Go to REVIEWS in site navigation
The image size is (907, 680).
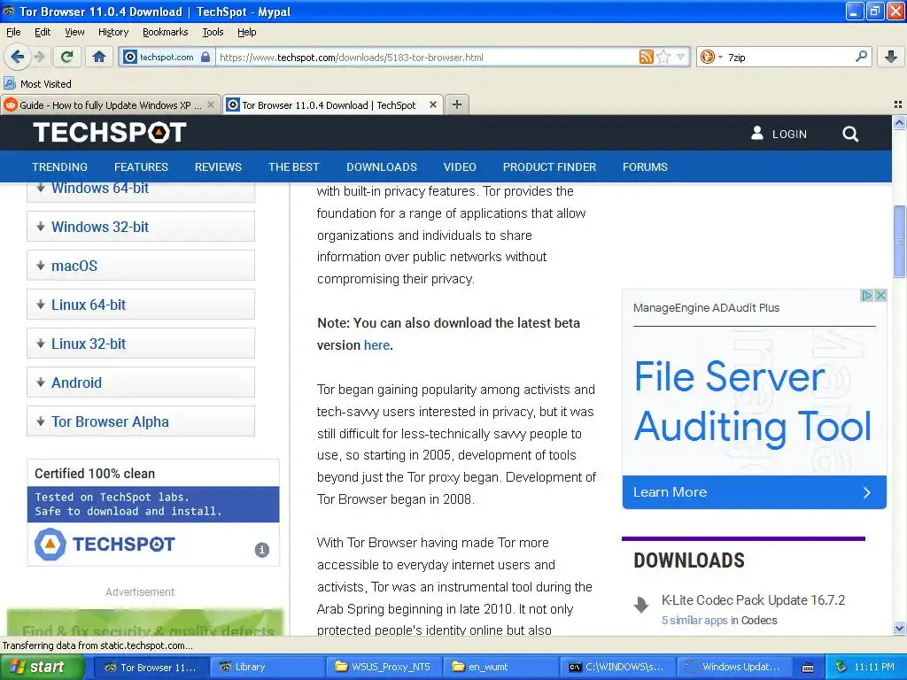pos(218,166)
